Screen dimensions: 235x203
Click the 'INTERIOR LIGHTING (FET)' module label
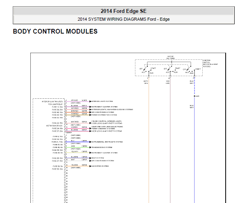[52, 101]
